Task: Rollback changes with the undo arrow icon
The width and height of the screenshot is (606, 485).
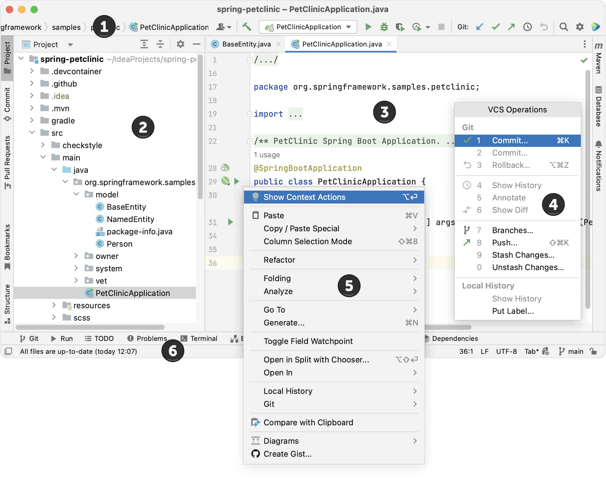Action: (544, 27)
